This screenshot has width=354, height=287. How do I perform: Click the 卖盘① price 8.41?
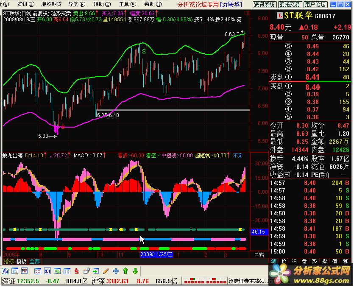(x=312, y=77)
